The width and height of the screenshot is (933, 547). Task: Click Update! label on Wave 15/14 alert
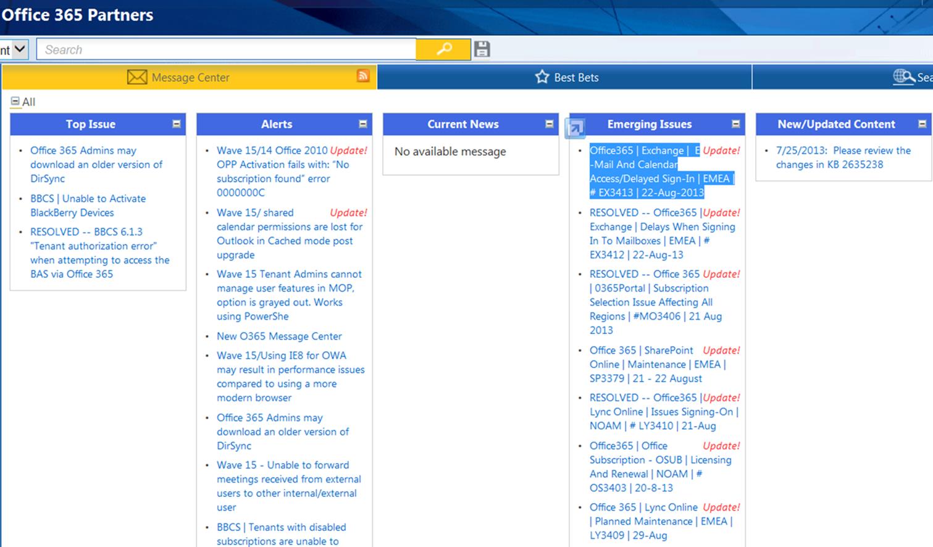click(x=348, y=150)
